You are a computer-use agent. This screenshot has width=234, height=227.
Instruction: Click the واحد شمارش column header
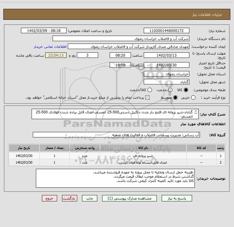(x=84, y=148)
